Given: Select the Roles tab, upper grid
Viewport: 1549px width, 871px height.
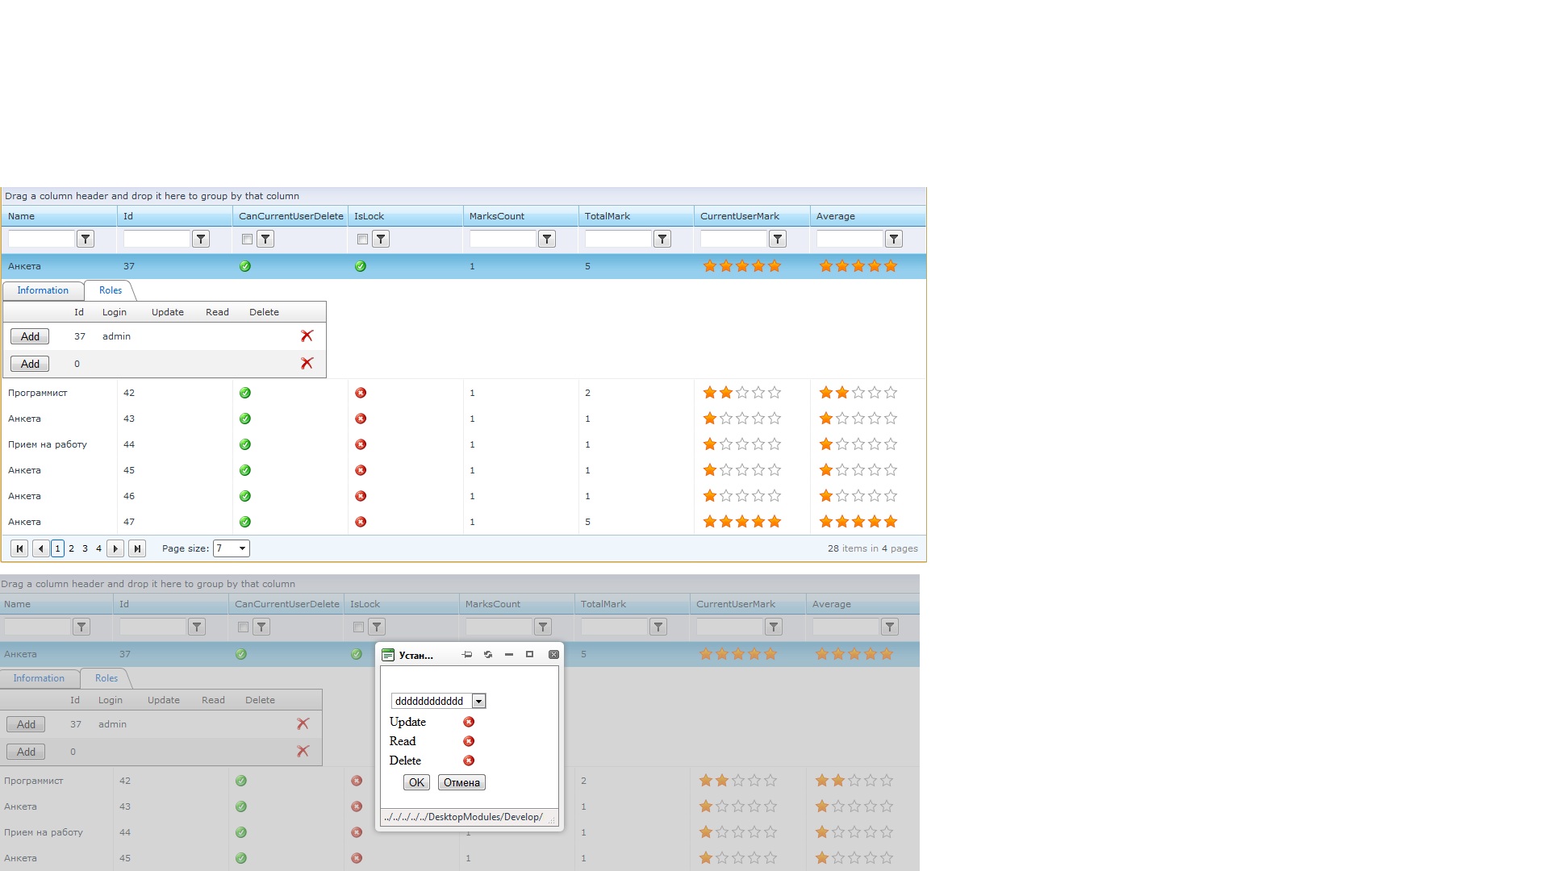Looking at the screenshot, I should (111, 291).
